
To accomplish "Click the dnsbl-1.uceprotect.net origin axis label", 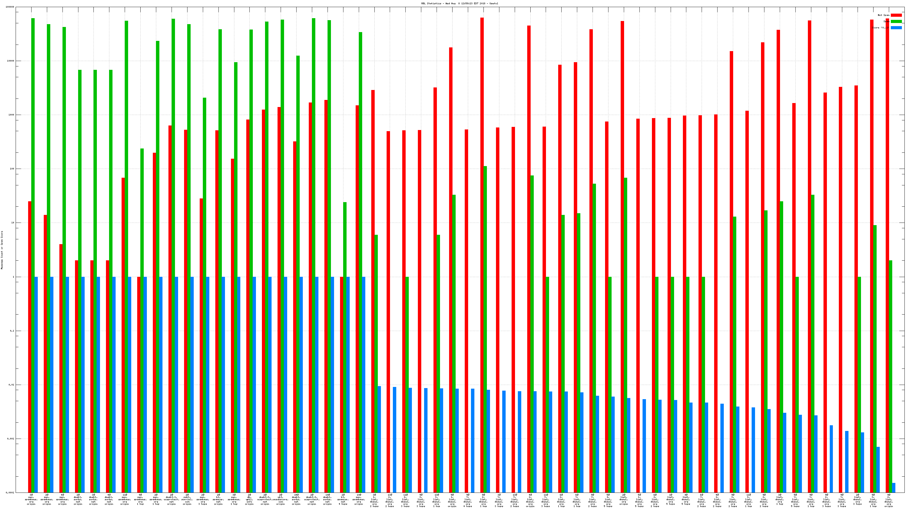I will (x=172, y=499).
